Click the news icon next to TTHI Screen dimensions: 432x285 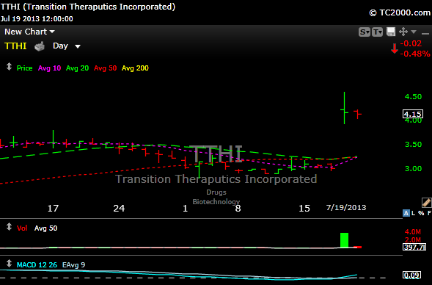(x=40, y=46)
